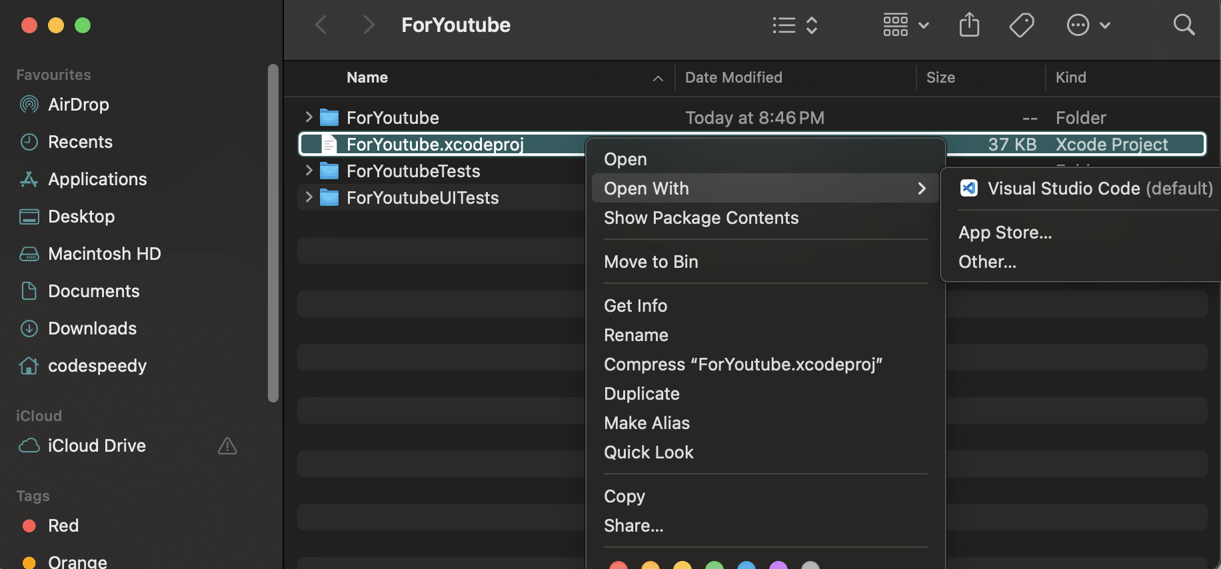
Task: Expand the ForYoutube folder disclosure arrow
Action: (x=309, y=117)
